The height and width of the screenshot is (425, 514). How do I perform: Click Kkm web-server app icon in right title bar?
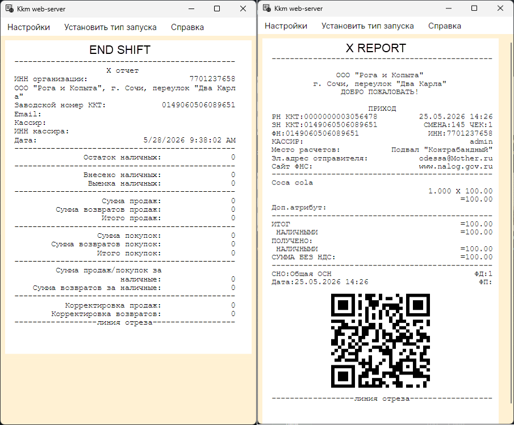tap(267, 8)
